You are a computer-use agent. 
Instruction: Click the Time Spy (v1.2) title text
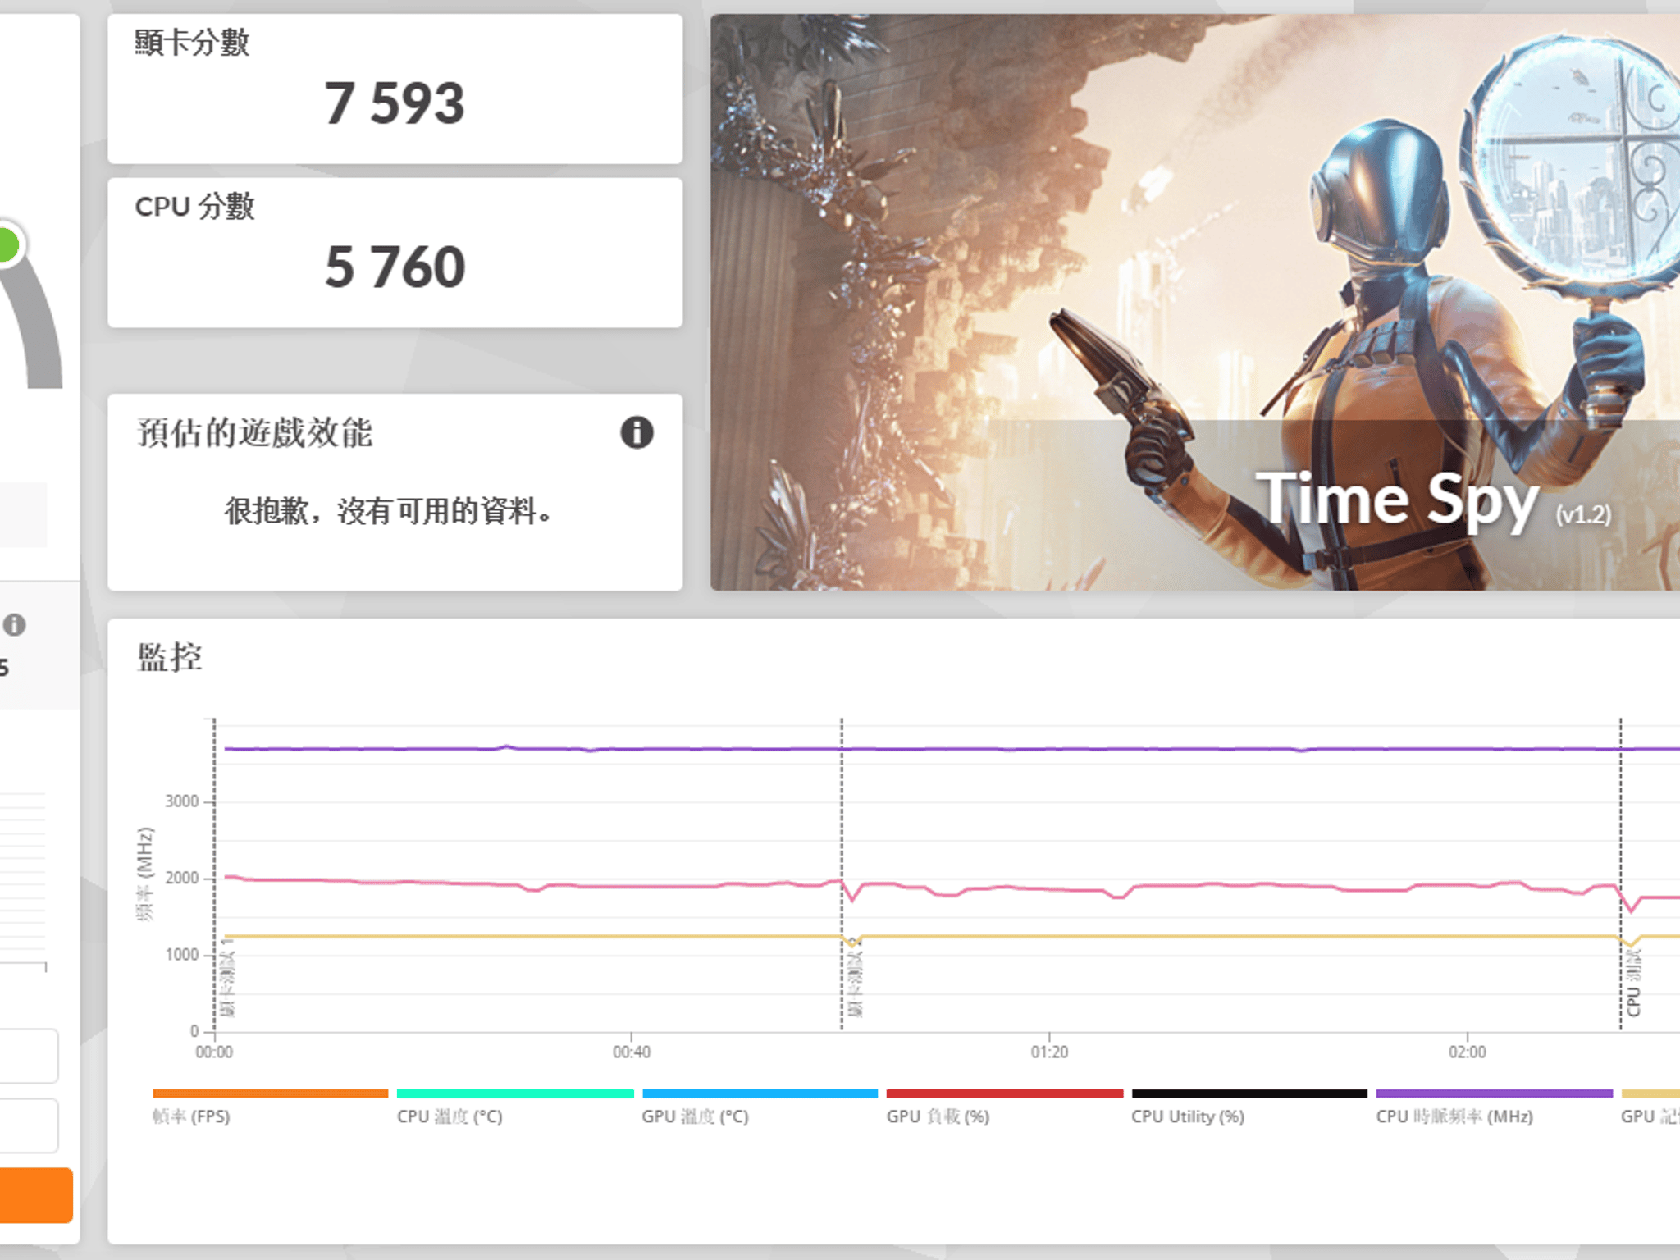[1432, 500]
